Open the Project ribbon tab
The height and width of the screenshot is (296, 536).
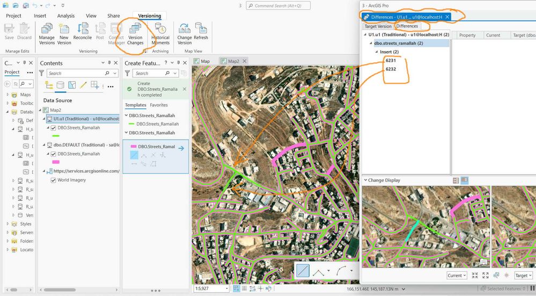(x=13, y=16)
